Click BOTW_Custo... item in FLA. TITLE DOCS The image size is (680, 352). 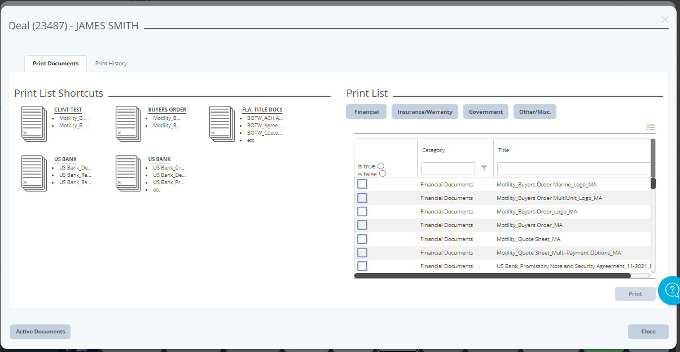[x=265, y=133]
